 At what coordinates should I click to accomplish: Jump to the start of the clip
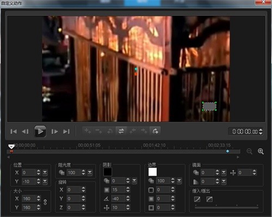[x=14, y=131]
